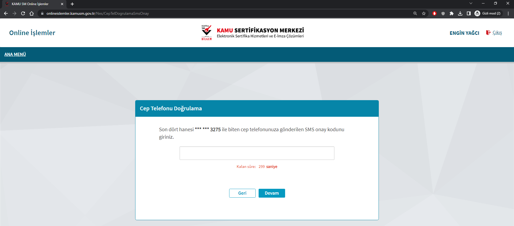Image resolution: width=514 pixels, height=226 pixels.
Task: Open the extensions puzzle piece icon
Action: 452,13
